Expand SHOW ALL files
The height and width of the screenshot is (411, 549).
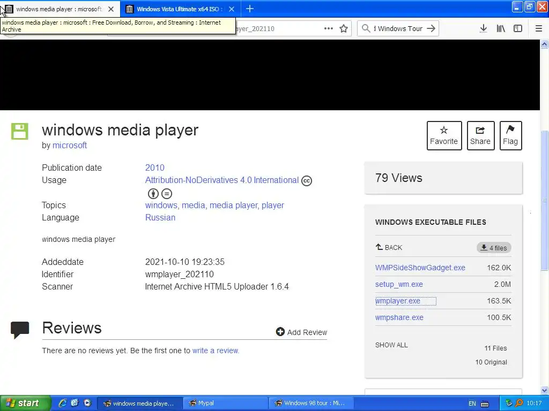pos(391,345)
